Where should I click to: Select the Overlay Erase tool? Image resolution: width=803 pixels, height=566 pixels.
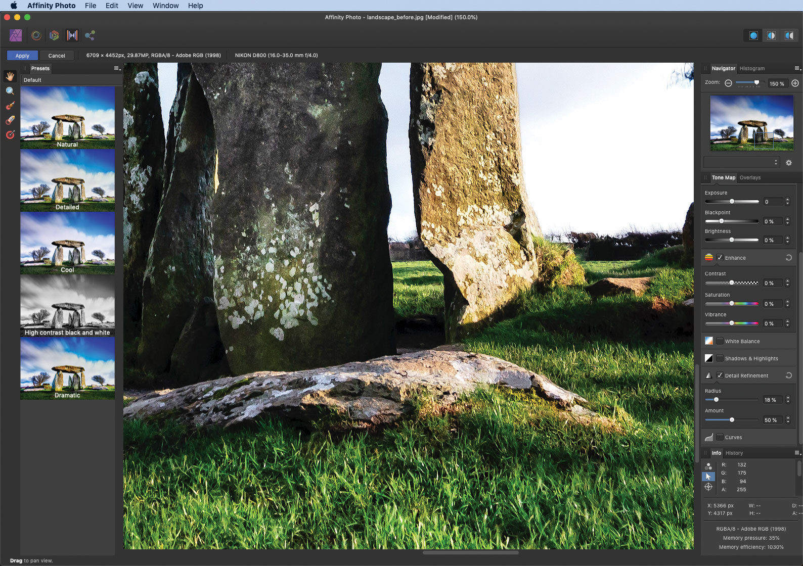point(10,120)
